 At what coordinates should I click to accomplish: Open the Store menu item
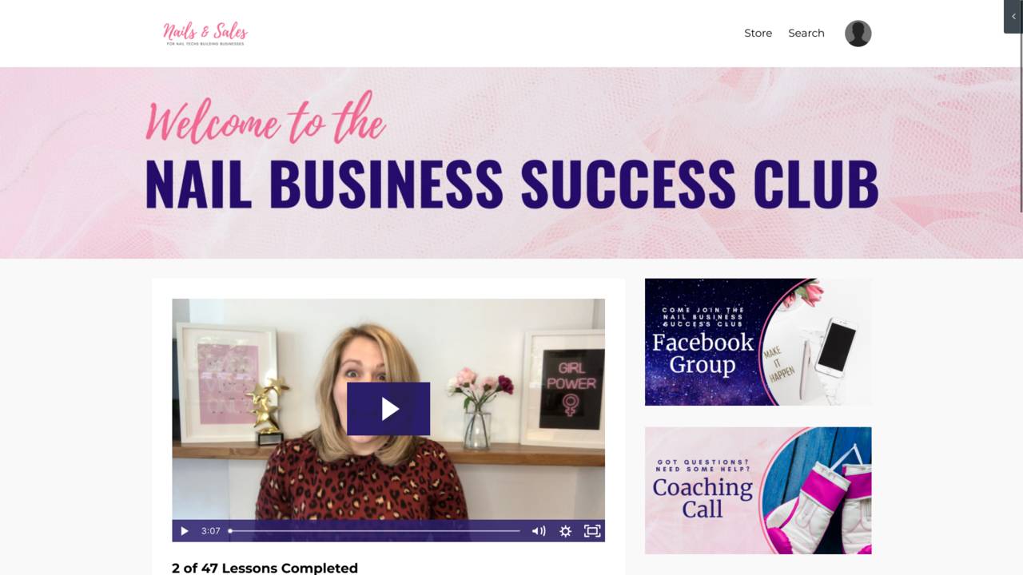758,34
